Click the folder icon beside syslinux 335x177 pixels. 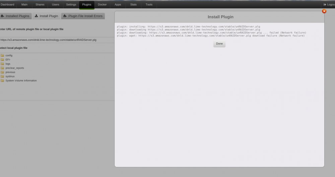click(x=2, y=76)
